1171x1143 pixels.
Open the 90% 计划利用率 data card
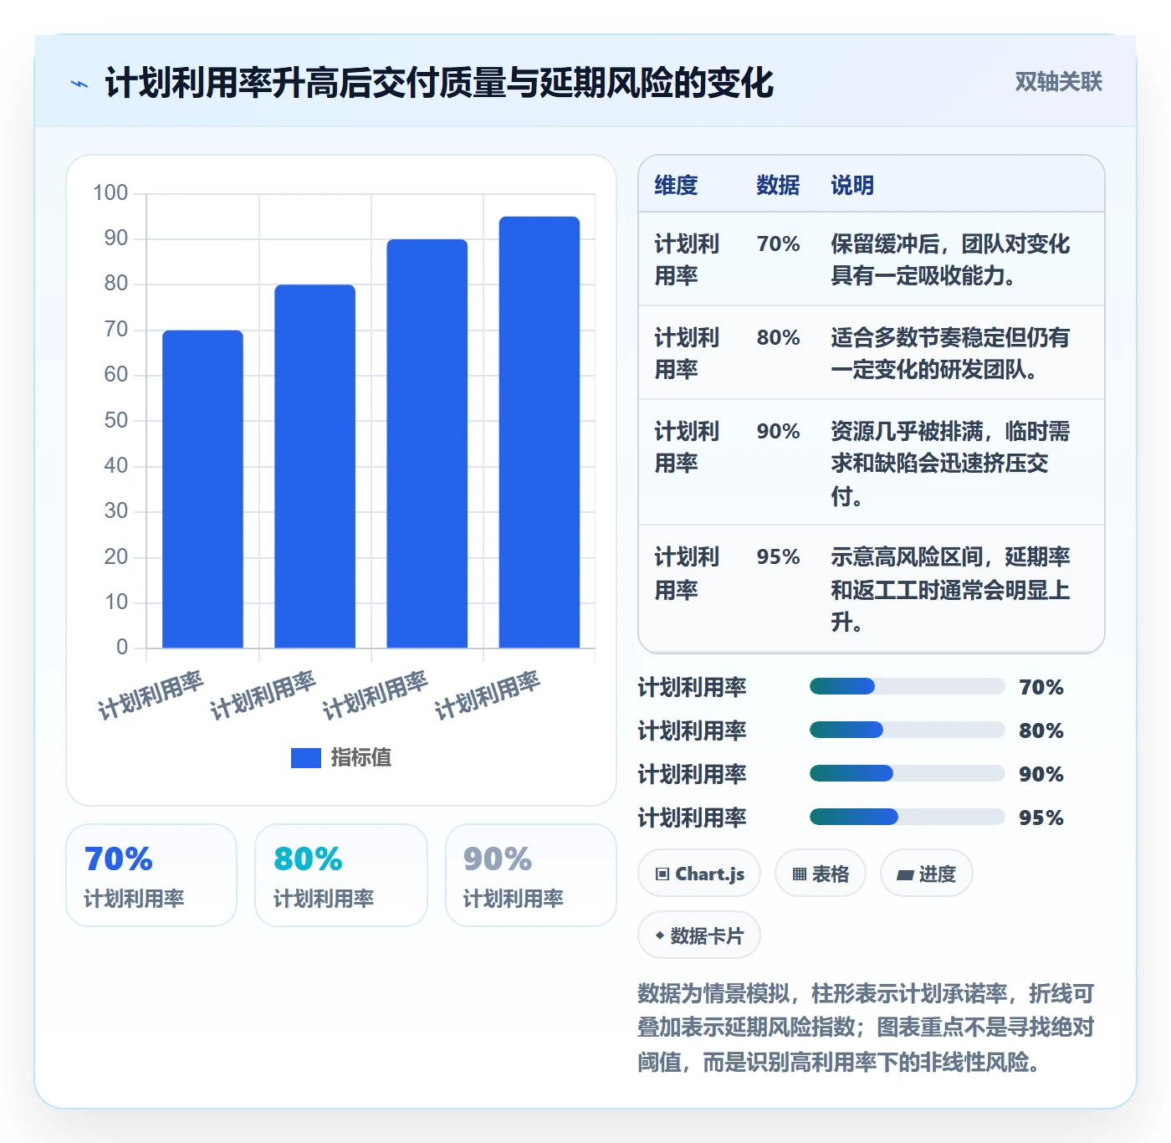(x=531, y=875)
